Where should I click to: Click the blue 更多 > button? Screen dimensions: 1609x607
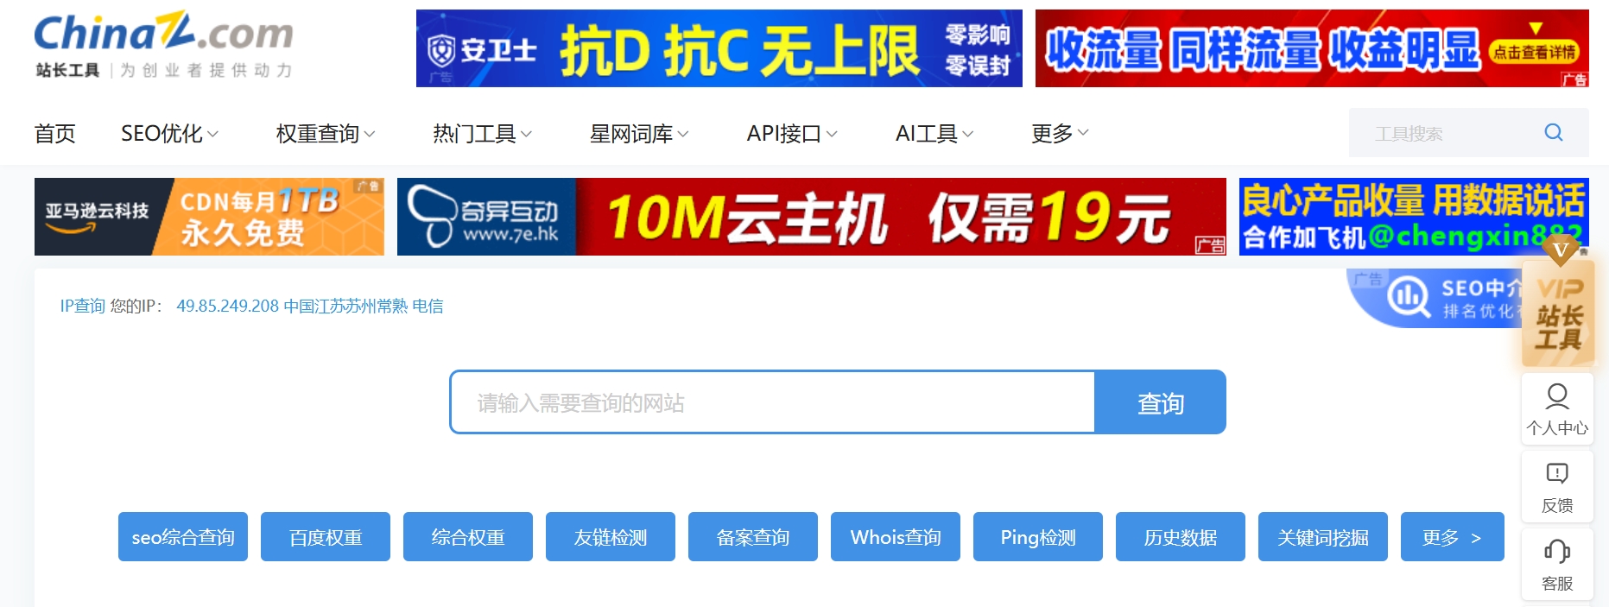(1453, 537)
